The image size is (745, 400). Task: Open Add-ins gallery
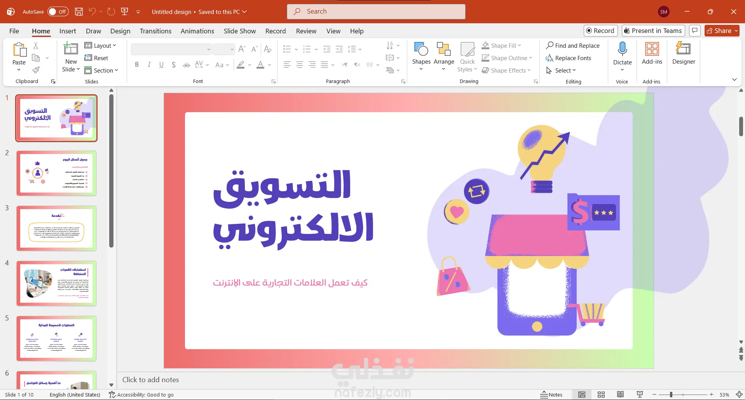point(652,54)
